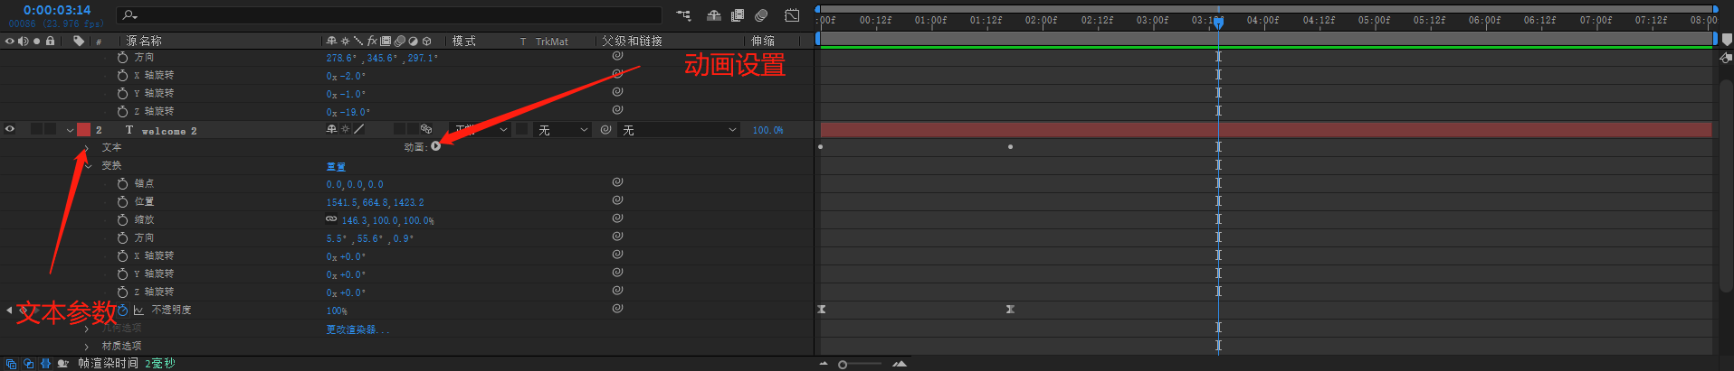Image resolution: width=1734 pixels, height=371 pixels.
Task: Click the zoom out mountain icon on timeline
Action: [824, 364]
